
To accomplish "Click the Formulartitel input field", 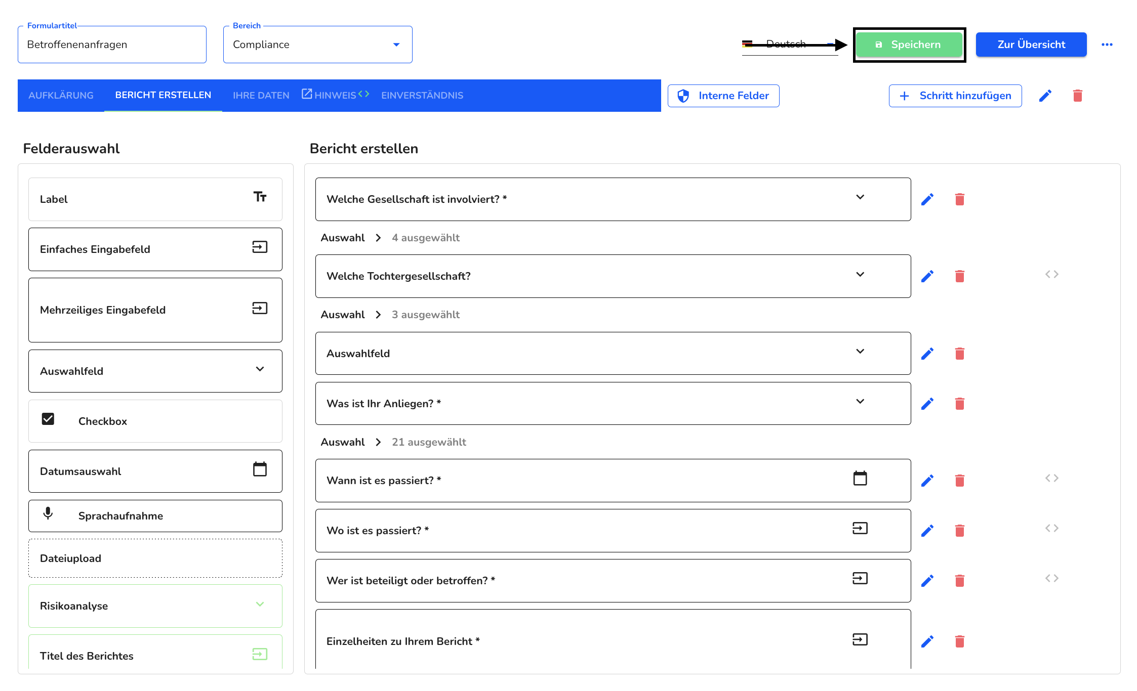I will point(112,45).
